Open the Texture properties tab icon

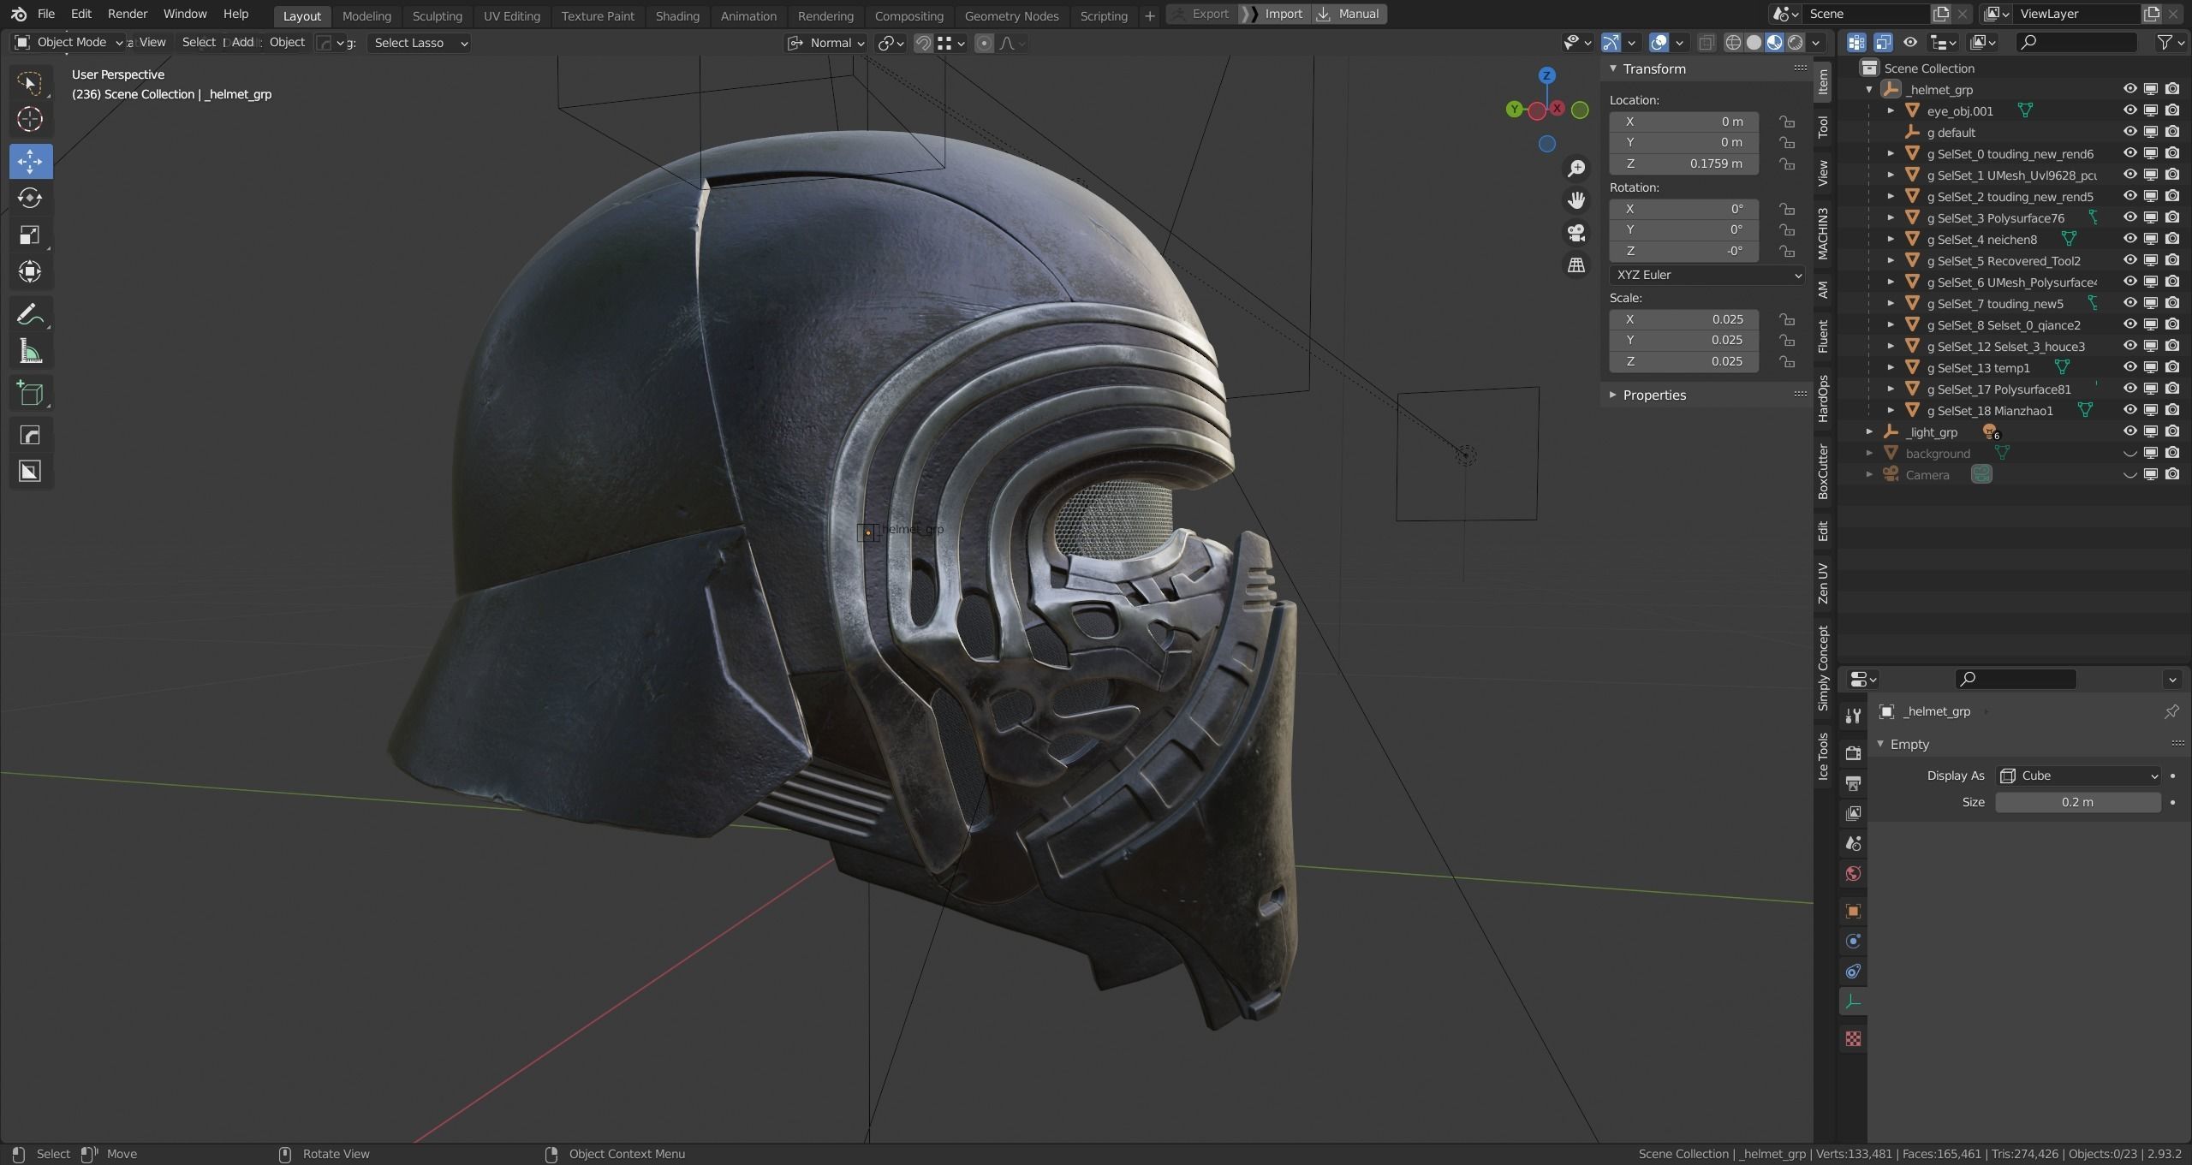tap(1853, 1038)
